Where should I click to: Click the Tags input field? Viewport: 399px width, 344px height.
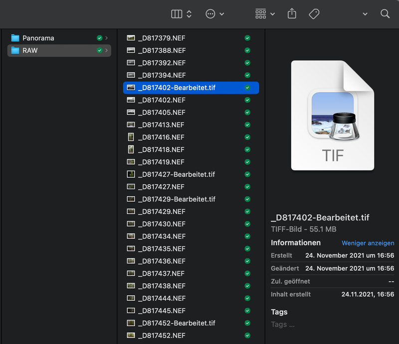click(283, 325)
